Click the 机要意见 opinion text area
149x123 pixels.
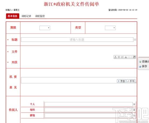pyautogui.click(x=79, y=80)
